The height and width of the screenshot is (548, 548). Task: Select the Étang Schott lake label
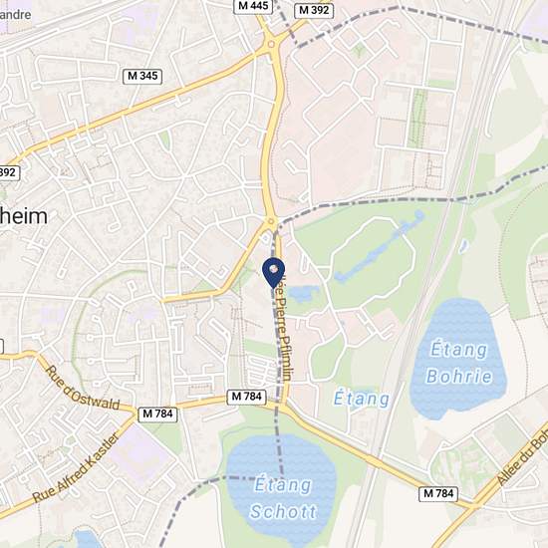[x=283, y=498]
